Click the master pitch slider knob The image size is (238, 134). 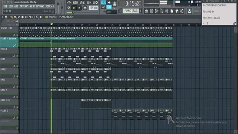pos(62,7)
